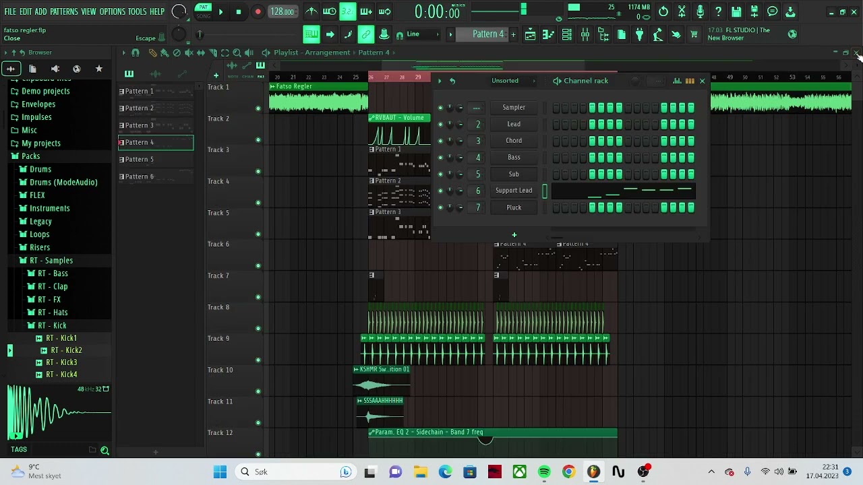The height and width of the screenshot is (485, 863).
Task: Click the metronome icon in transport panel
Action: pyautogui.click(x=311, y=11)
